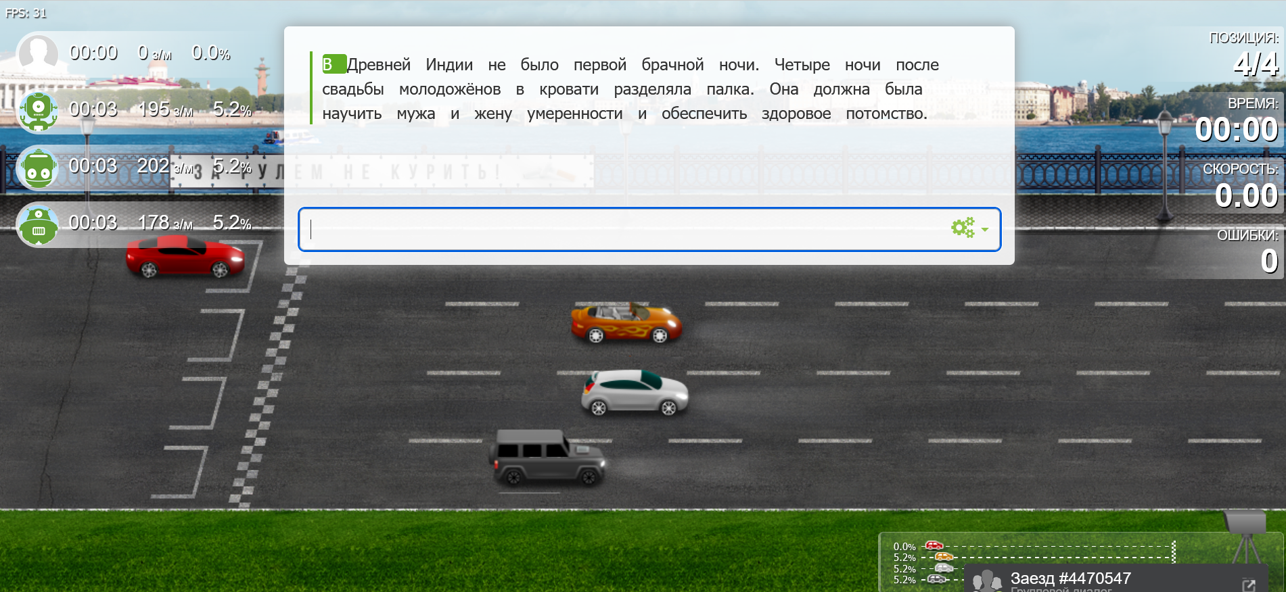
Task: Click the word 'разделяла' in passage
Action: pyautogui.click(x=652, y=89)
